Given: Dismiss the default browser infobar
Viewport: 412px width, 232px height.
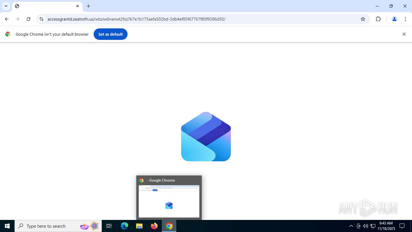Looking at the screenshot, I should [x=404, y=34].
